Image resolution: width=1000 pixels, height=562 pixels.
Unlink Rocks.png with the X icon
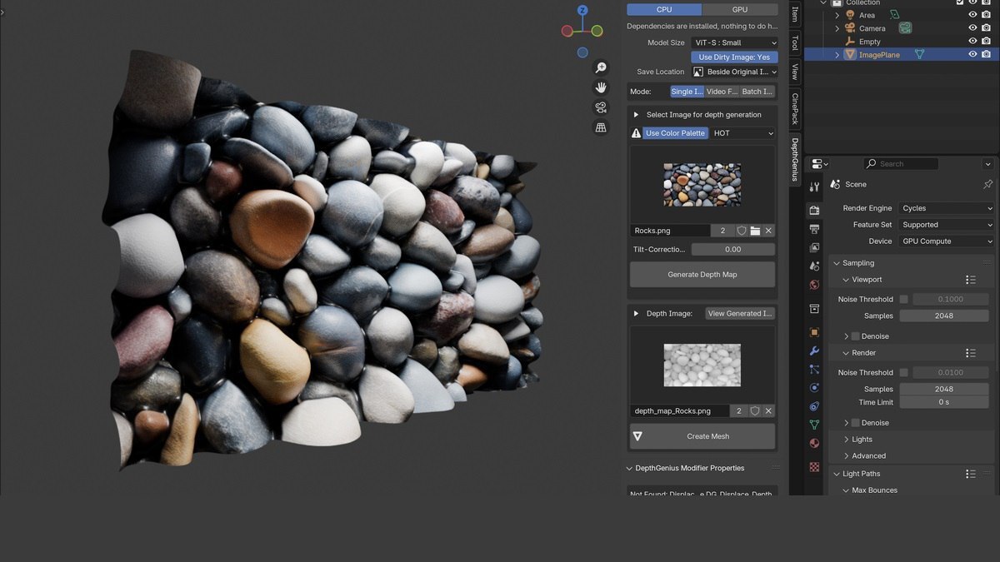768,231
